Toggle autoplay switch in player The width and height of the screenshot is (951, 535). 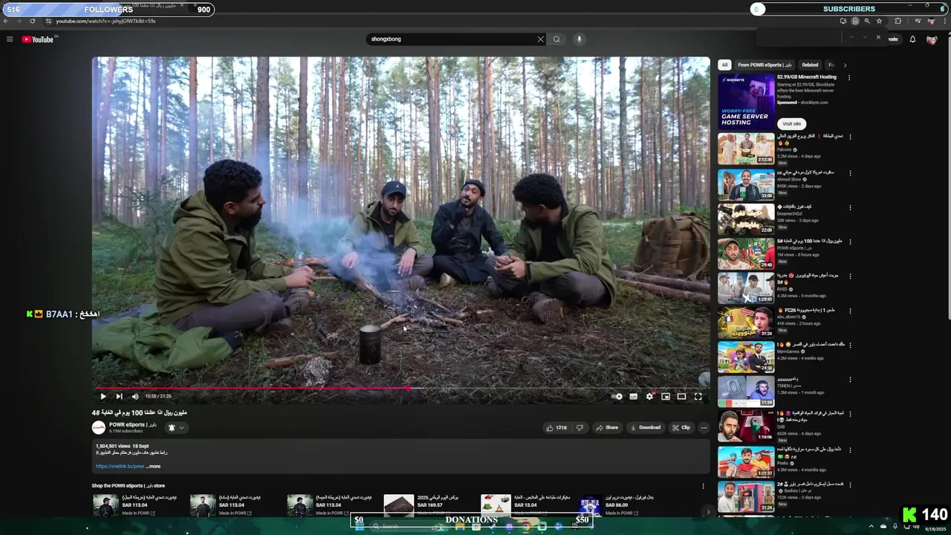click(617, 396)
